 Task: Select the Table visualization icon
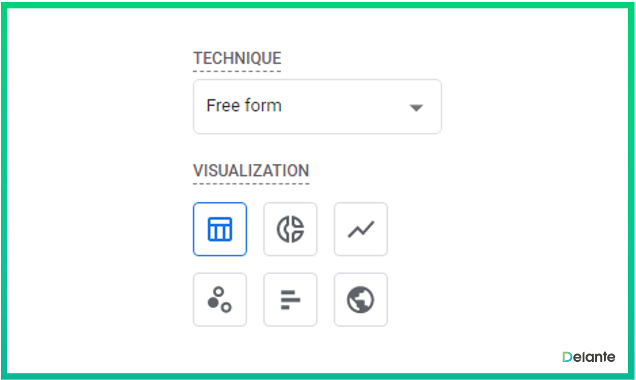[x=220, y=229]
